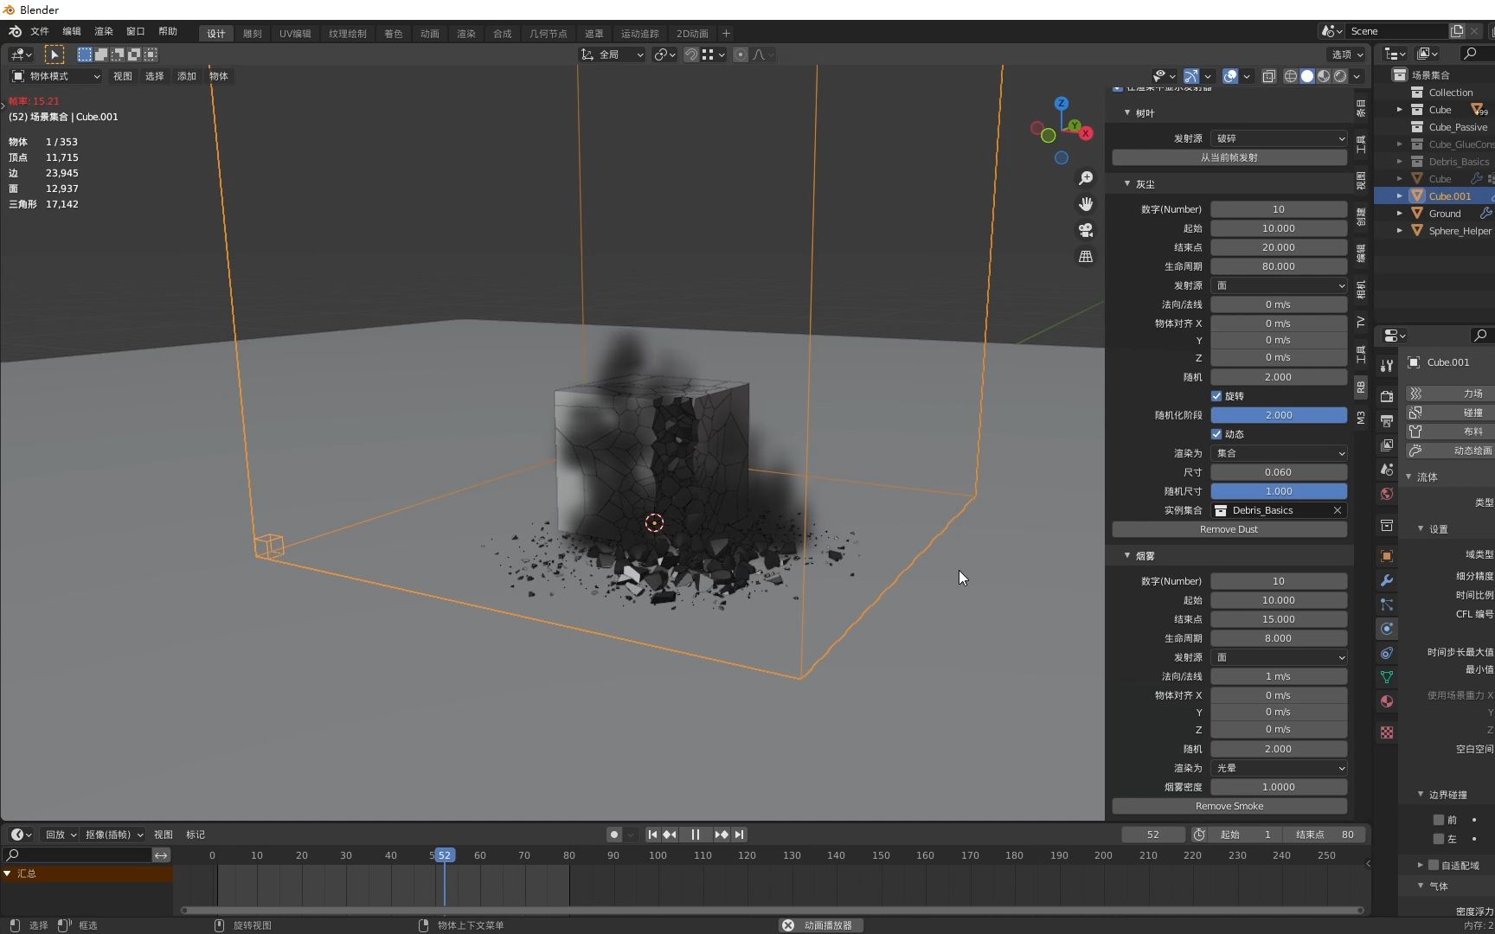Switch viewport to wireframe shading
The image size is (1495, 934).
[x=1291, y=76]
